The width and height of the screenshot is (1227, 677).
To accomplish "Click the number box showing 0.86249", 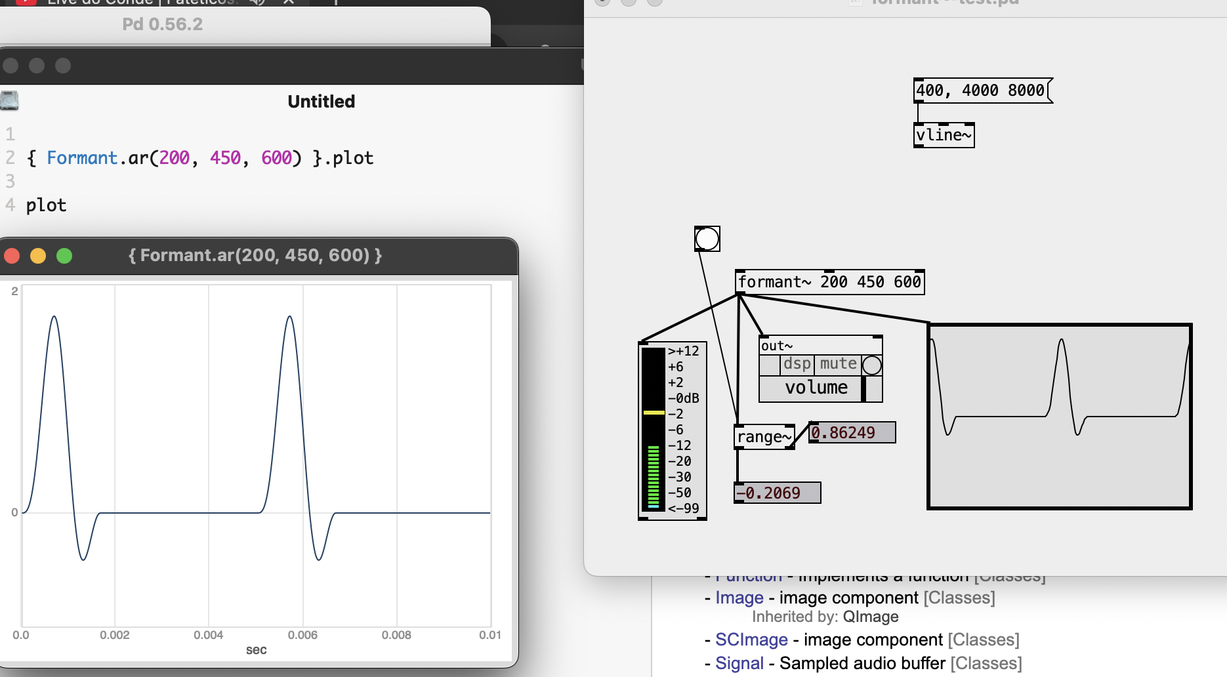I will point(851,432).
